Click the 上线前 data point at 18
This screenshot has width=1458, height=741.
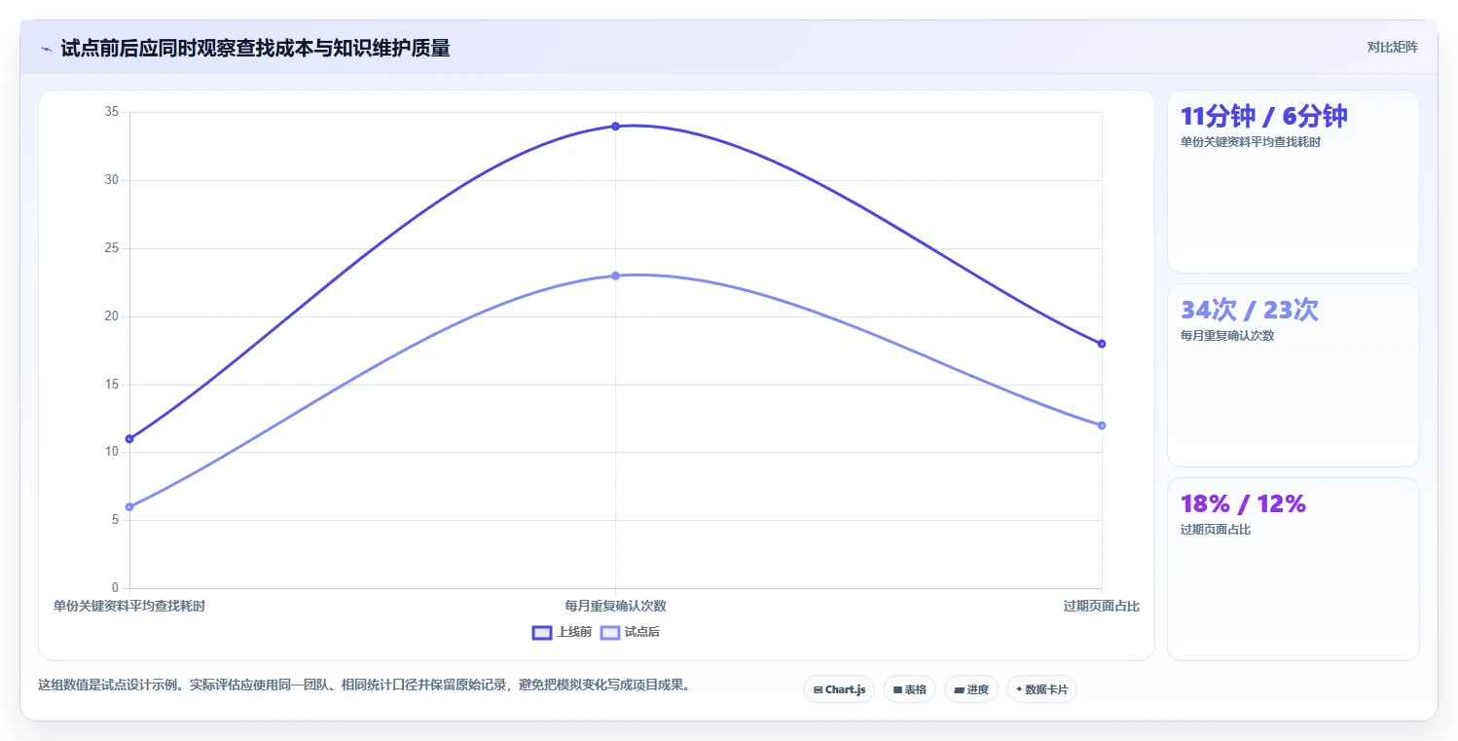(x=1101, y=344)
